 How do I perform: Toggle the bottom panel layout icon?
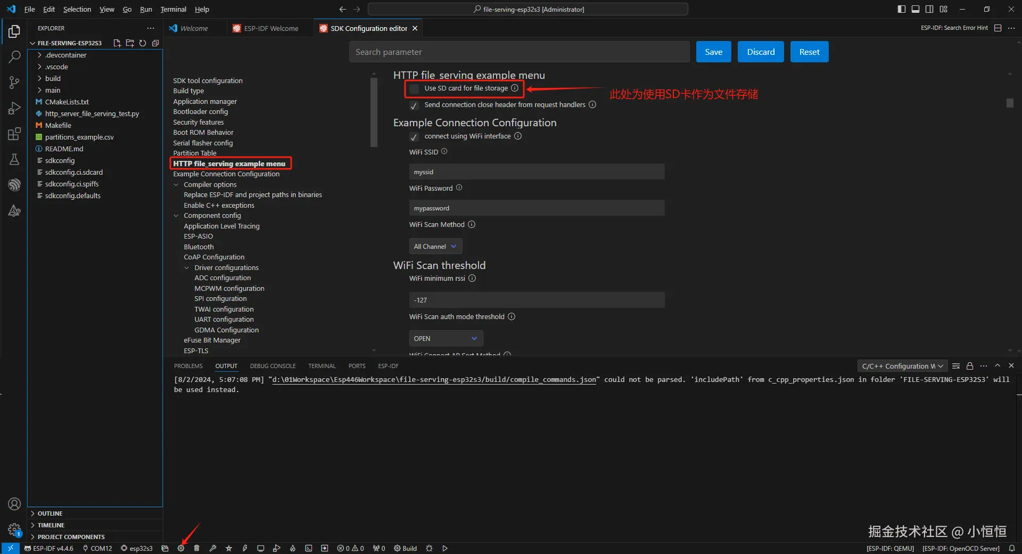tap(916, 9)
